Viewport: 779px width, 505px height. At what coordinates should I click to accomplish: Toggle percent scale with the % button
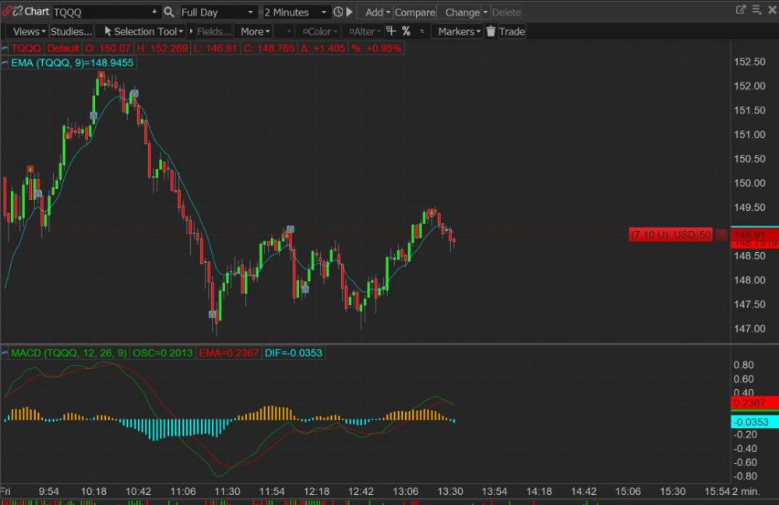coord(406,31)
